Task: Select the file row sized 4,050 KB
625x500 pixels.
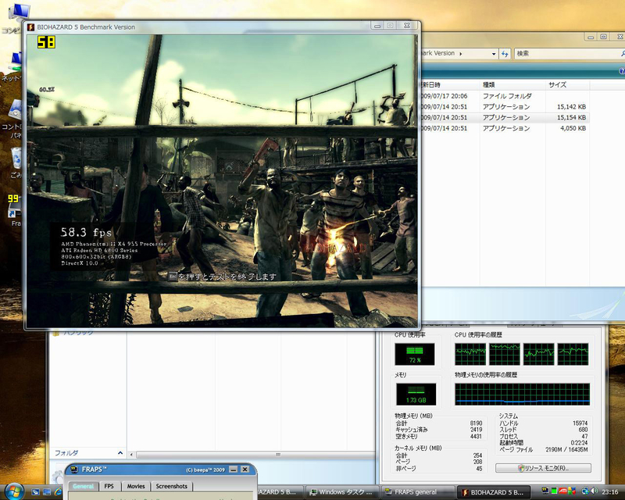Action: (x=505, y=128)
